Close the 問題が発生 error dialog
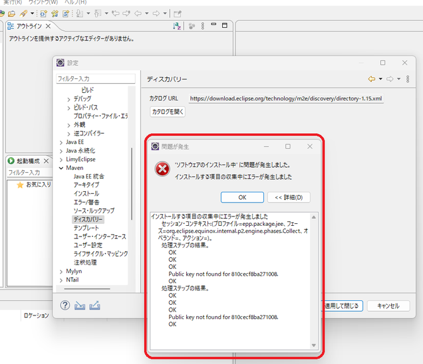This screenshot has height=364, width=423. [x=310, y=146]
